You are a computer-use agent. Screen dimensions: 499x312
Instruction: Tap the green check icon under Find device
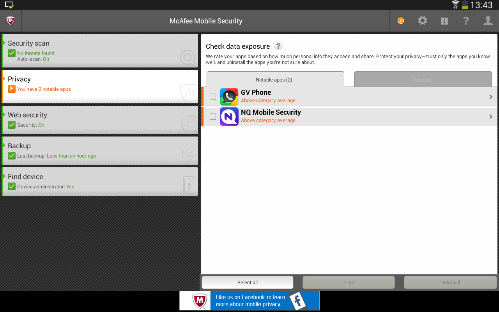click(12, 186)
